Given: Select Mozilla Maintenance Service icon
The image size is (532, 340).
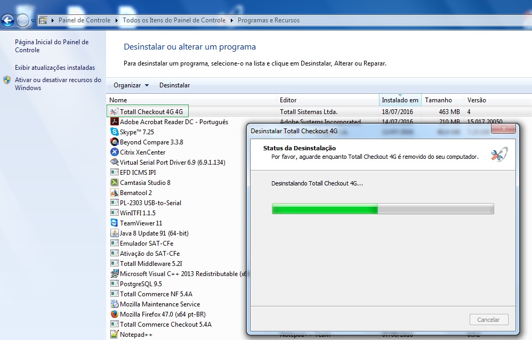Looking at the screenshot, I should [114, 304].
